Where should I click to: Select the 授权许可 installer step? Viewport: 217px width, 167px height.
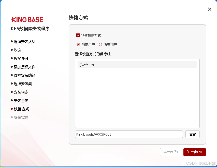[x=21, y=58]
